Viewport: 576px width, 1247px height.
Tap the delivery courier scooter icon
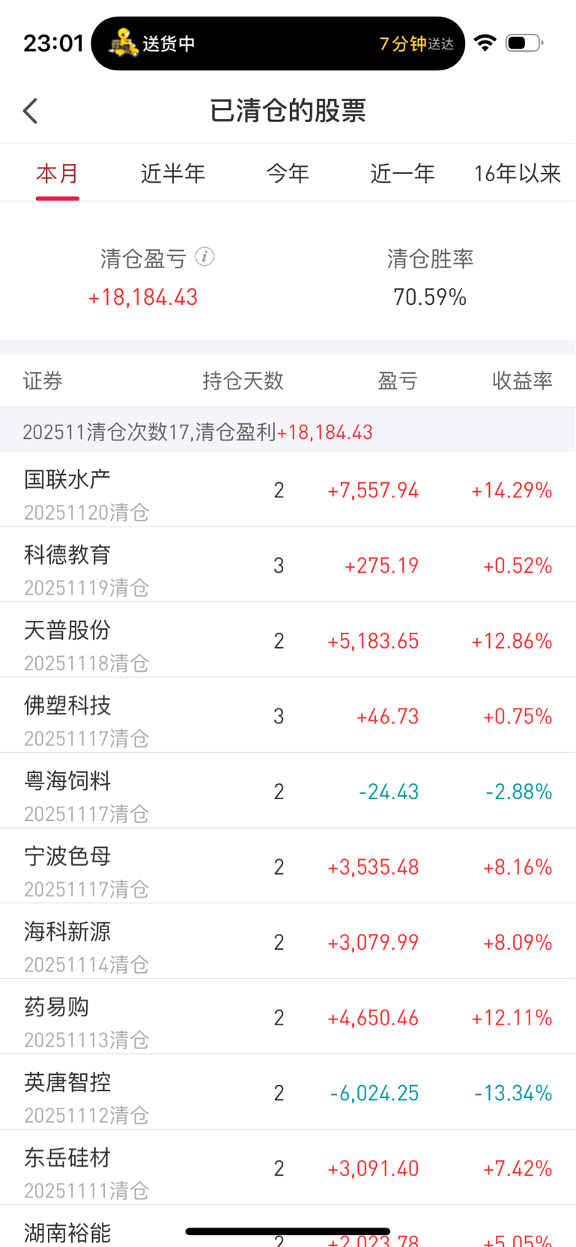(x=123, y=43)
